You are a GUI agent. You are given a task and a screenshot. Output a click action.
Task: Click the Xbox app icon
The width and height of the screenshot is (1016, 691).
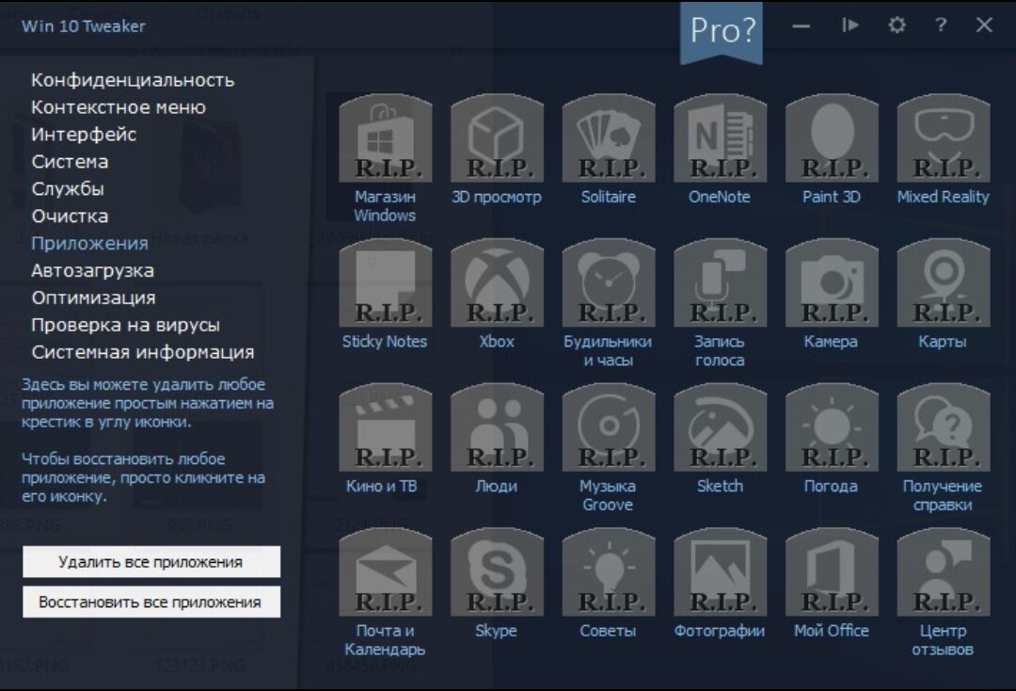click(497, 283)
